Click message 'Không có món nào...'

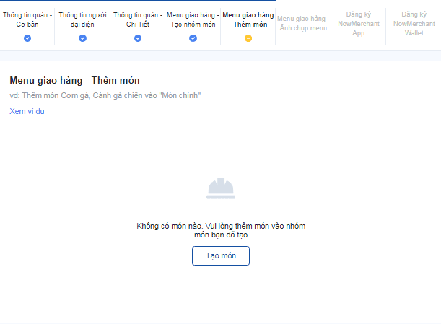(x=221, y=230)
